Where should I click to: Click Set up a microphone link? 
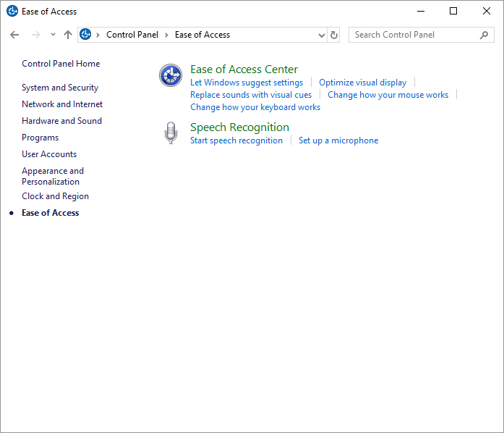[x=338, y=140]
